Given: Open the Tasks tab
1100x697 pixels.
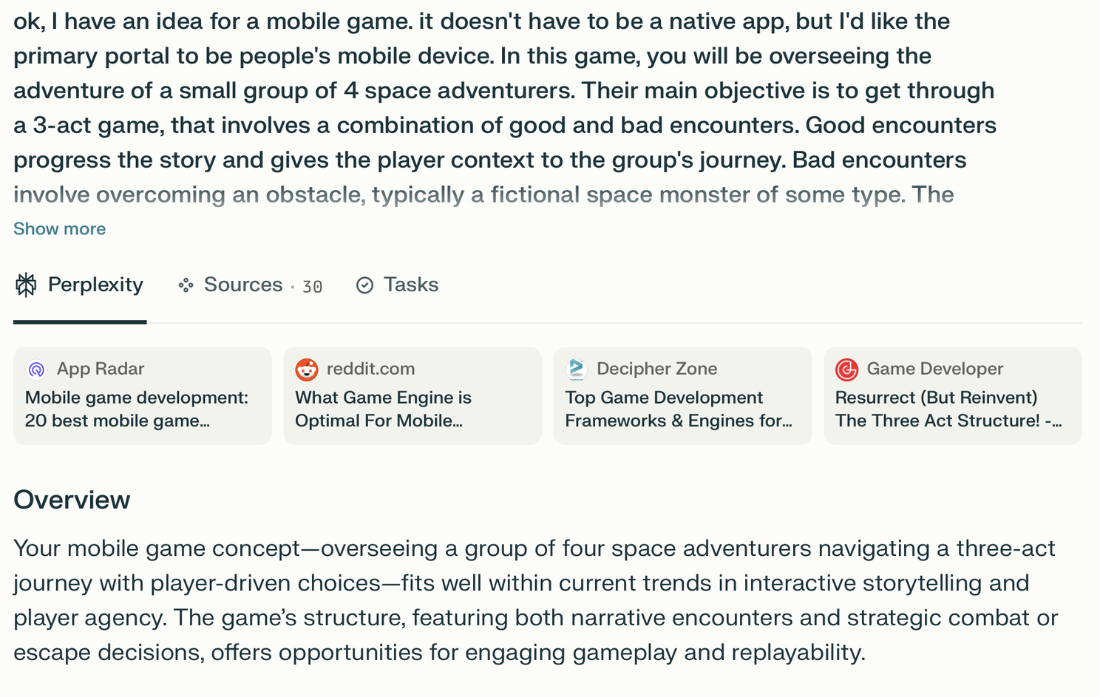Looking at the screenshot, I should click(x=398, y=285).
